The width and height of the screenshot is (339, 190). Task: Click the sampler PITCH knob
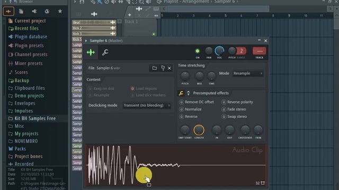point(232,51)
